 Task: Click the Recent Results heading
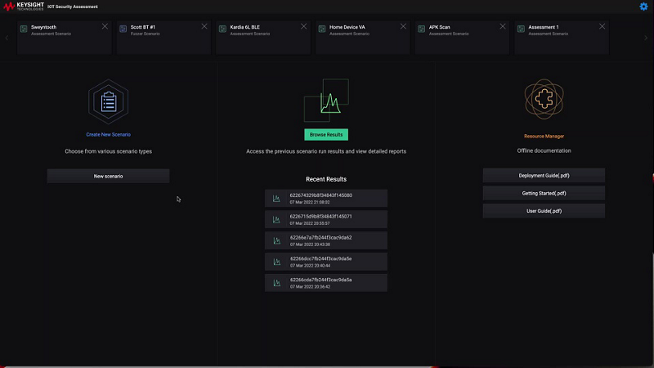pyautogui.click(x=326, y=179)
